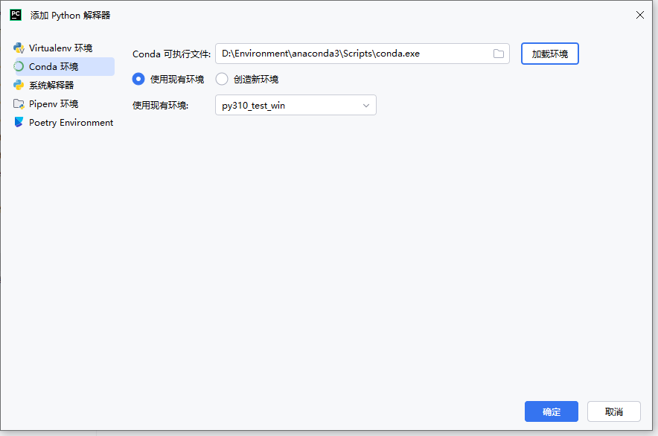The width and height of the screenshot is (658, 436).
Task: Click the PyCharm logo icon in title bar
Action: click(16, 15)
